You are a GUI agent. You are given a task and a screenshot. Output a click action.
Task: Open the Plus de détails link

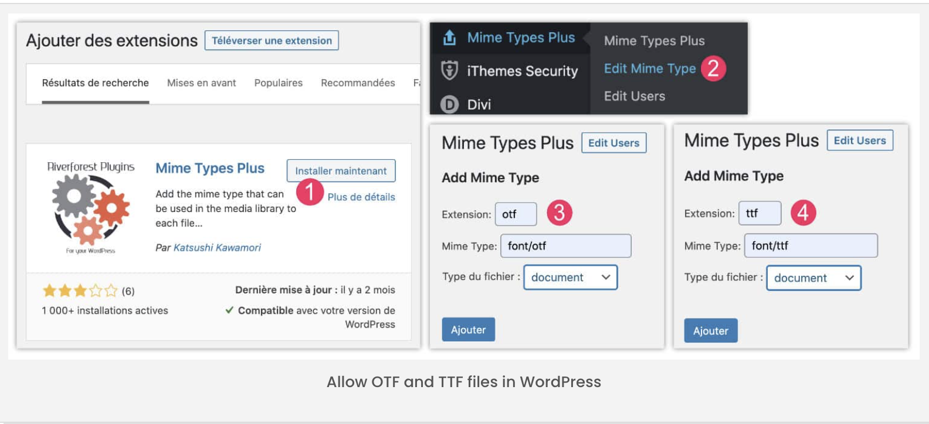(361, 197)
